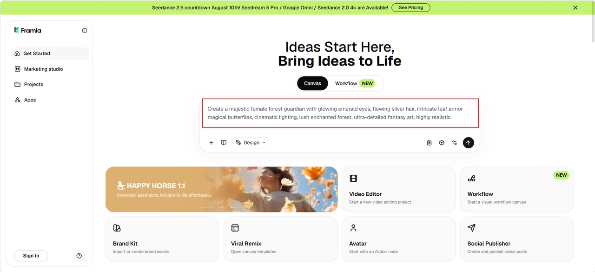Click the NEW badge on Workflow card
This screenshot has width=595, height=272.
click(561, 175)
